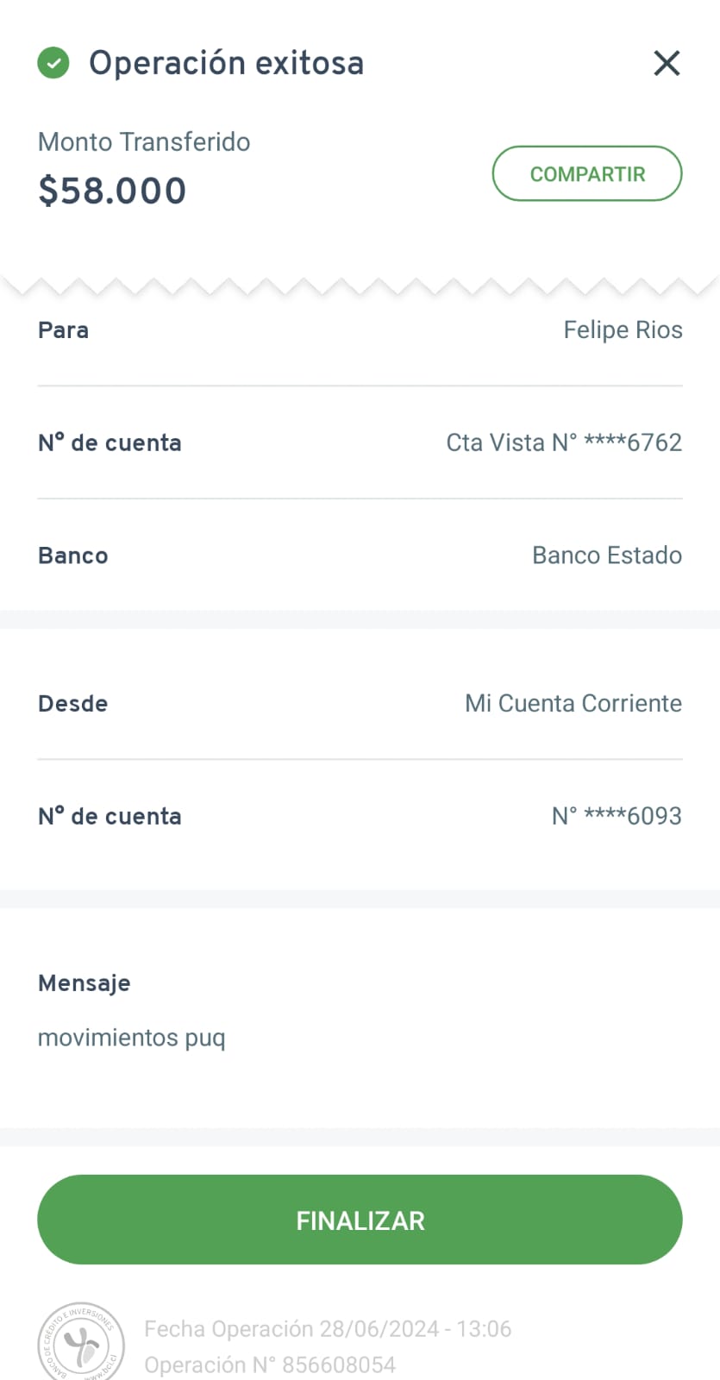Click the Desde row label
This screenshot has width=720, height=1380.
73,703
